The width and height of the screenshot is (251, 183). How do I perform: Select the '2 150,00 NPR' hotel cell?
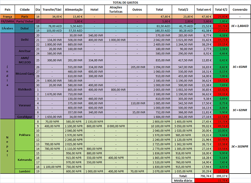94,122
